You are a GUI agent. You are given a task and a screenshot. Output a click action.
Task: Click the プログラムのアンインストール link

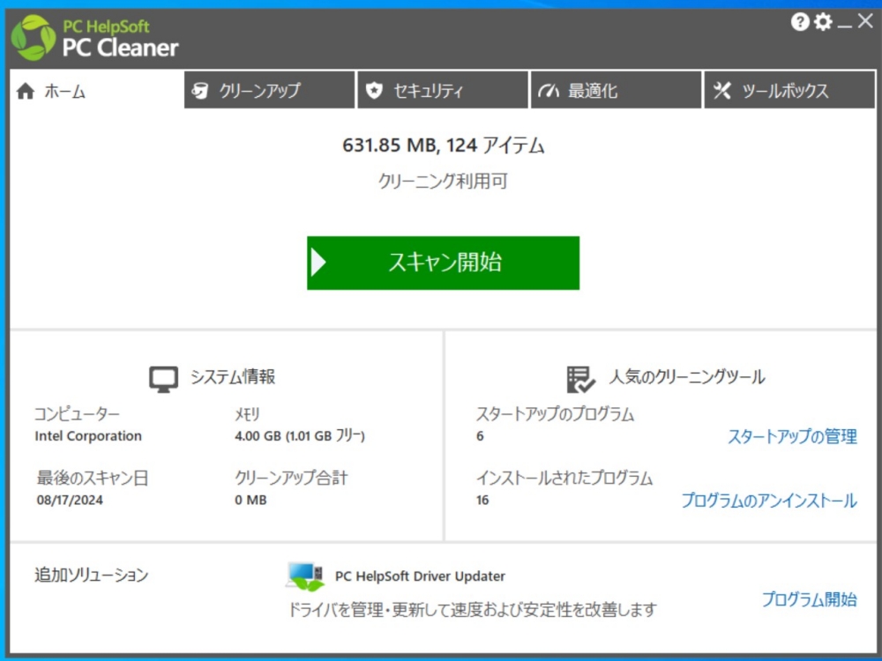click(767, 501)
